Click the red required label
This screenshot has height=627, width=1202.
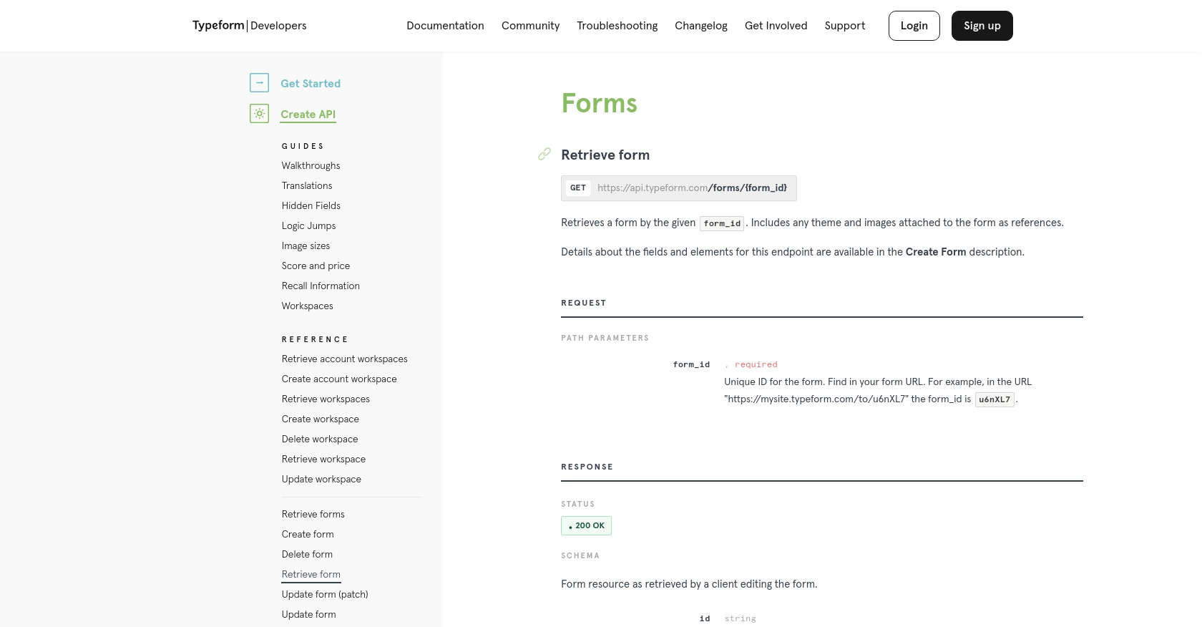756,364
